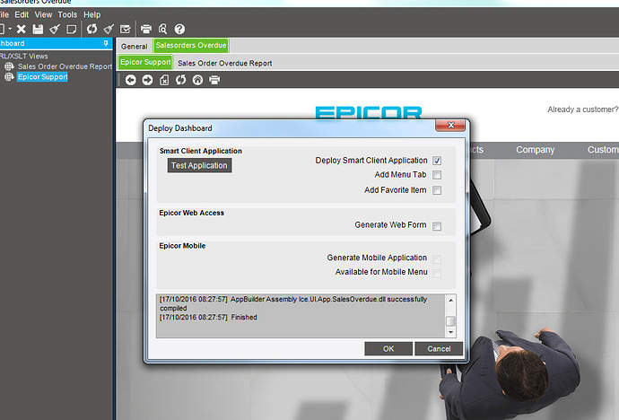Viewport: 619px width, 420px height.
Task: Select the Salesorders Overdue tab
Action: point(191,46)
